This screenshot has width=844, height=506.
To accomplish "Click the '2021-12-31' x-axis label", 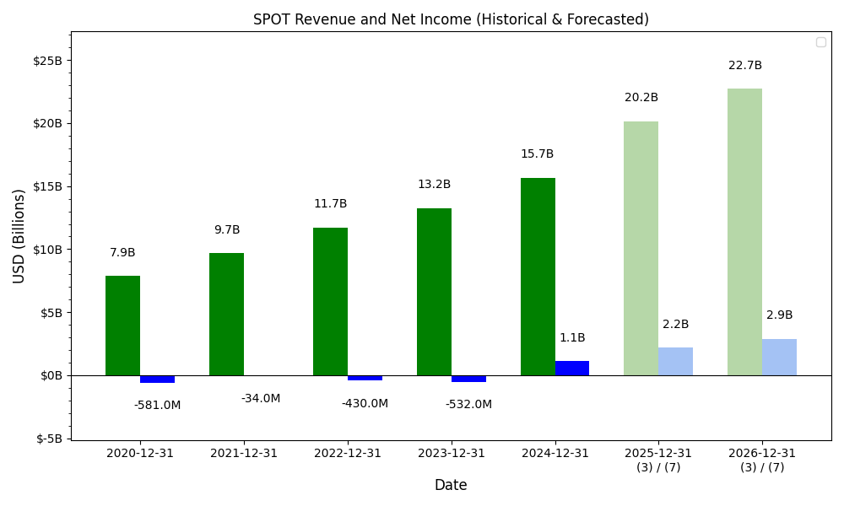I will pyautogui.click(x=244, y=454).
